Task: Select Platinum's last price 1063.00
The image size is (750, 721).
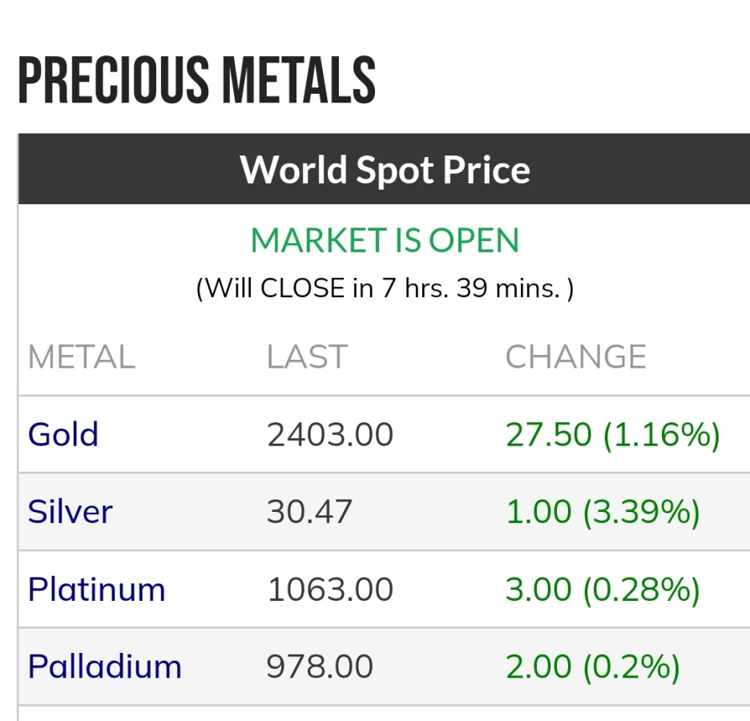Action: [330, 590]
